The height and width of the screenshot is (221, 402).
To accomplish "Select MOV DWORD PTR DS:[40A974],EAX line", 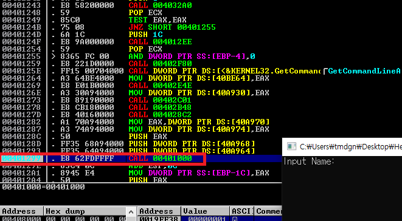I will [199, 129].
